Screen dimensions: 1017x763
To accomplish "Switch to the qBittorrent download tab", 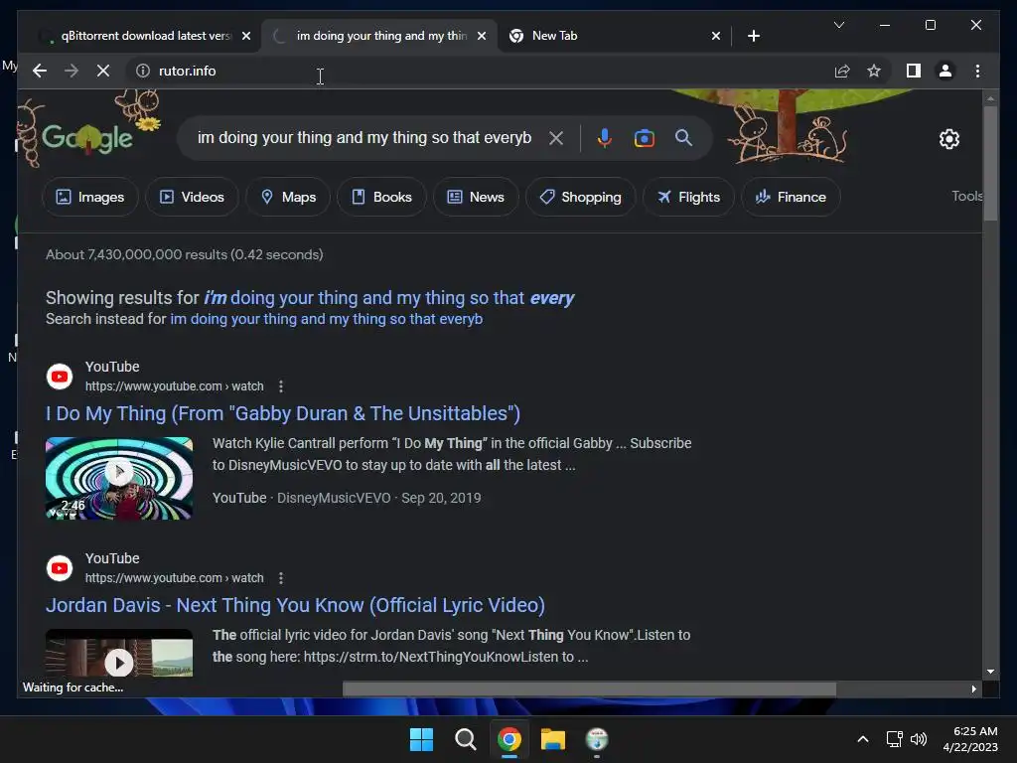I will pos(143,36).
